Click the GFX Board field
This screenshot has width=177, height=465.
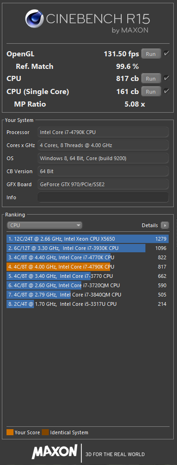[x=103, y=184]
